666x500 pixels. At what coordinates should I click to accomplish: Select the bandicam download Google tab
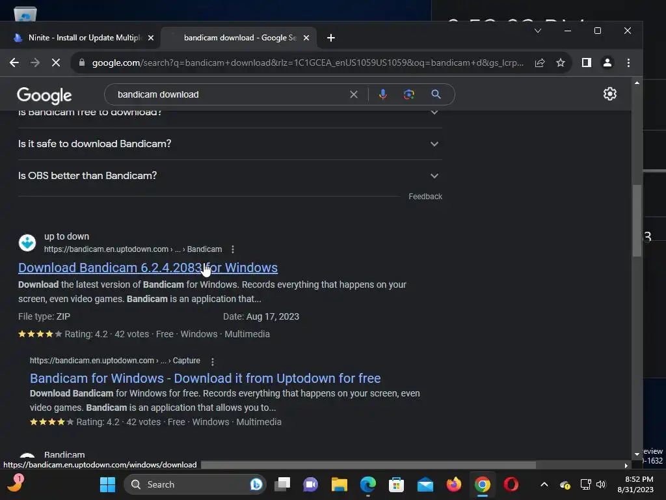pyautogui.click(x=239, y=38)
